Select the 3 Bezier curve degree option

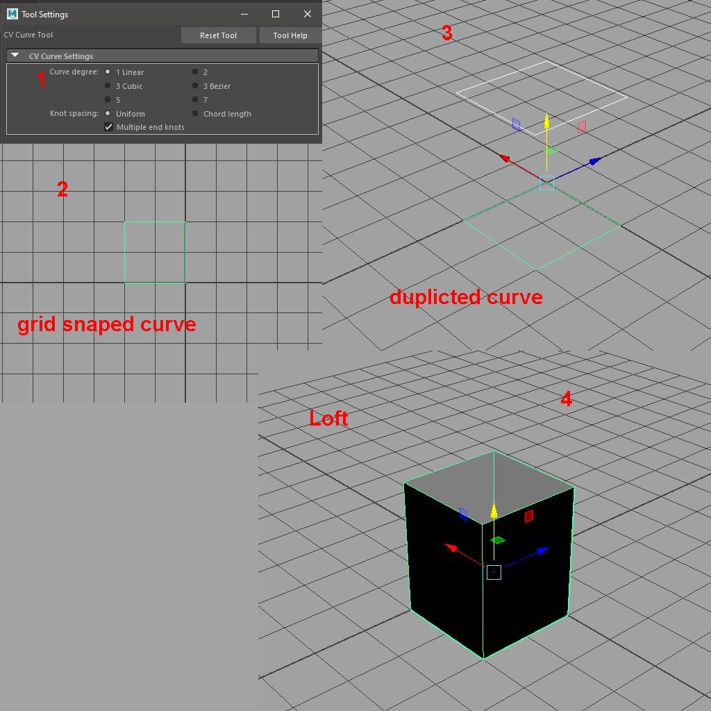(195, 86)
